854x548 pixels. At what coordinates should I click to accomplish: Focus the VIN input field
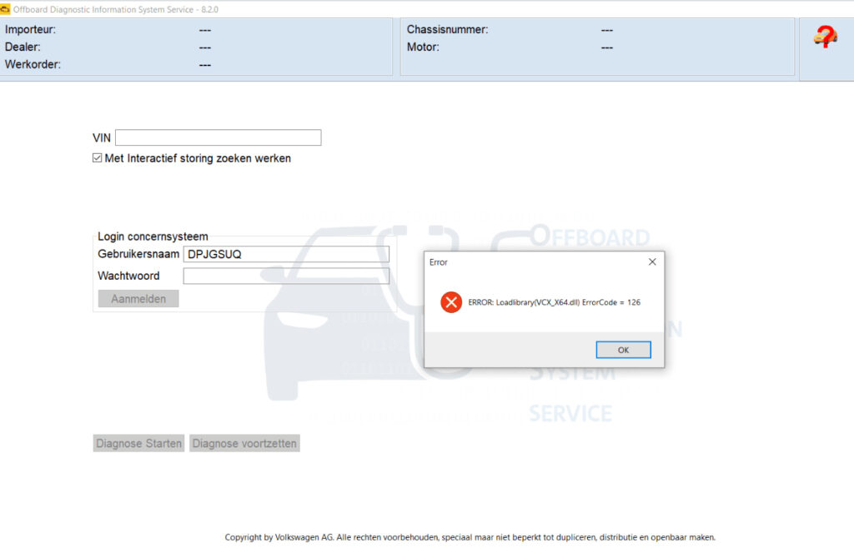click(218, 137)
